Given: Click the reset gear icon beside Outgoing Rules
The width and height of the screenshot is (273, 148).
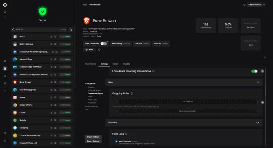Looking at the screenshot, I should coord(262,103).
